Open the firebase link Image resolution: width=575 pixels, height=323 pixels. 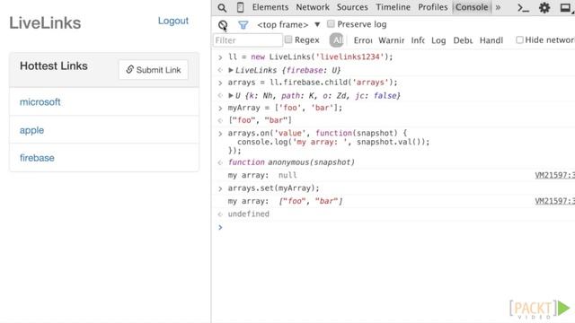(x=37, y=158)
